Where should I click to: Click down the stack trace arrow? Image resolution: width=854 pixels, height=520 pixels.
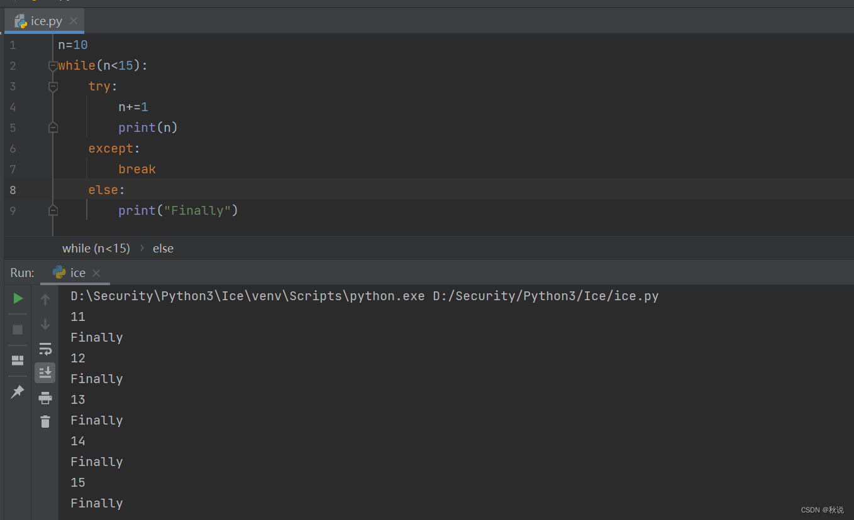pos(45,324)
